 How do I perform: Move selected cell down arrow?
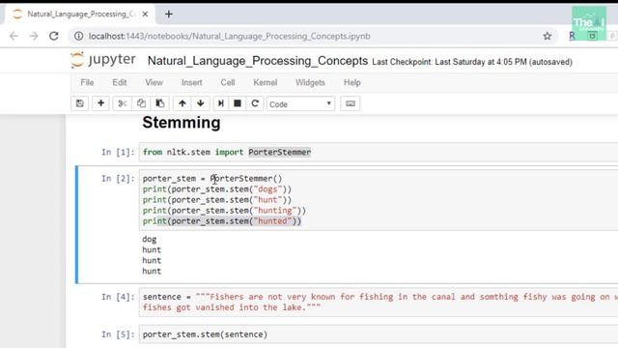tap(201, 103)
